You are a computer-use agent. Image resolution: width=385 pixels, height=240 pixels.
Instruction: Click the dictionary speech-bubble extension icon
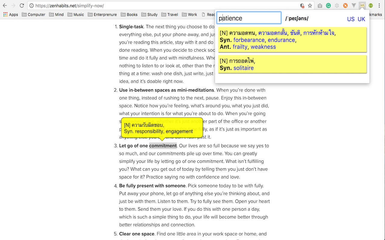coord(362,5)
